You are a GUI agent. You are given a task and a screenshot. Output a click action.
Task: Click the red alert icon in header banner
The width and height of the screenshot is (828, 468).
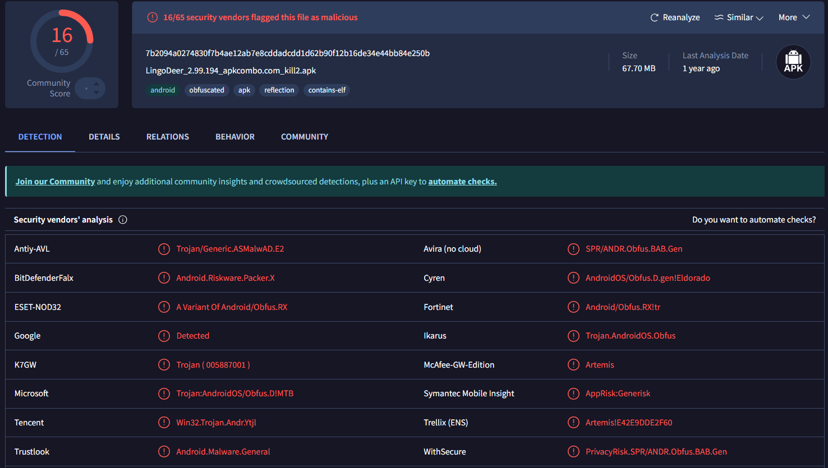152,17
